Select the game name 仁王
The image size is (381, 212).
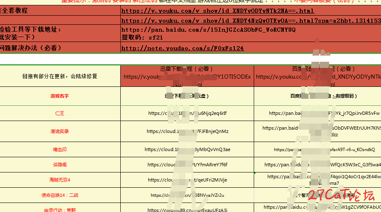(60, 113)
